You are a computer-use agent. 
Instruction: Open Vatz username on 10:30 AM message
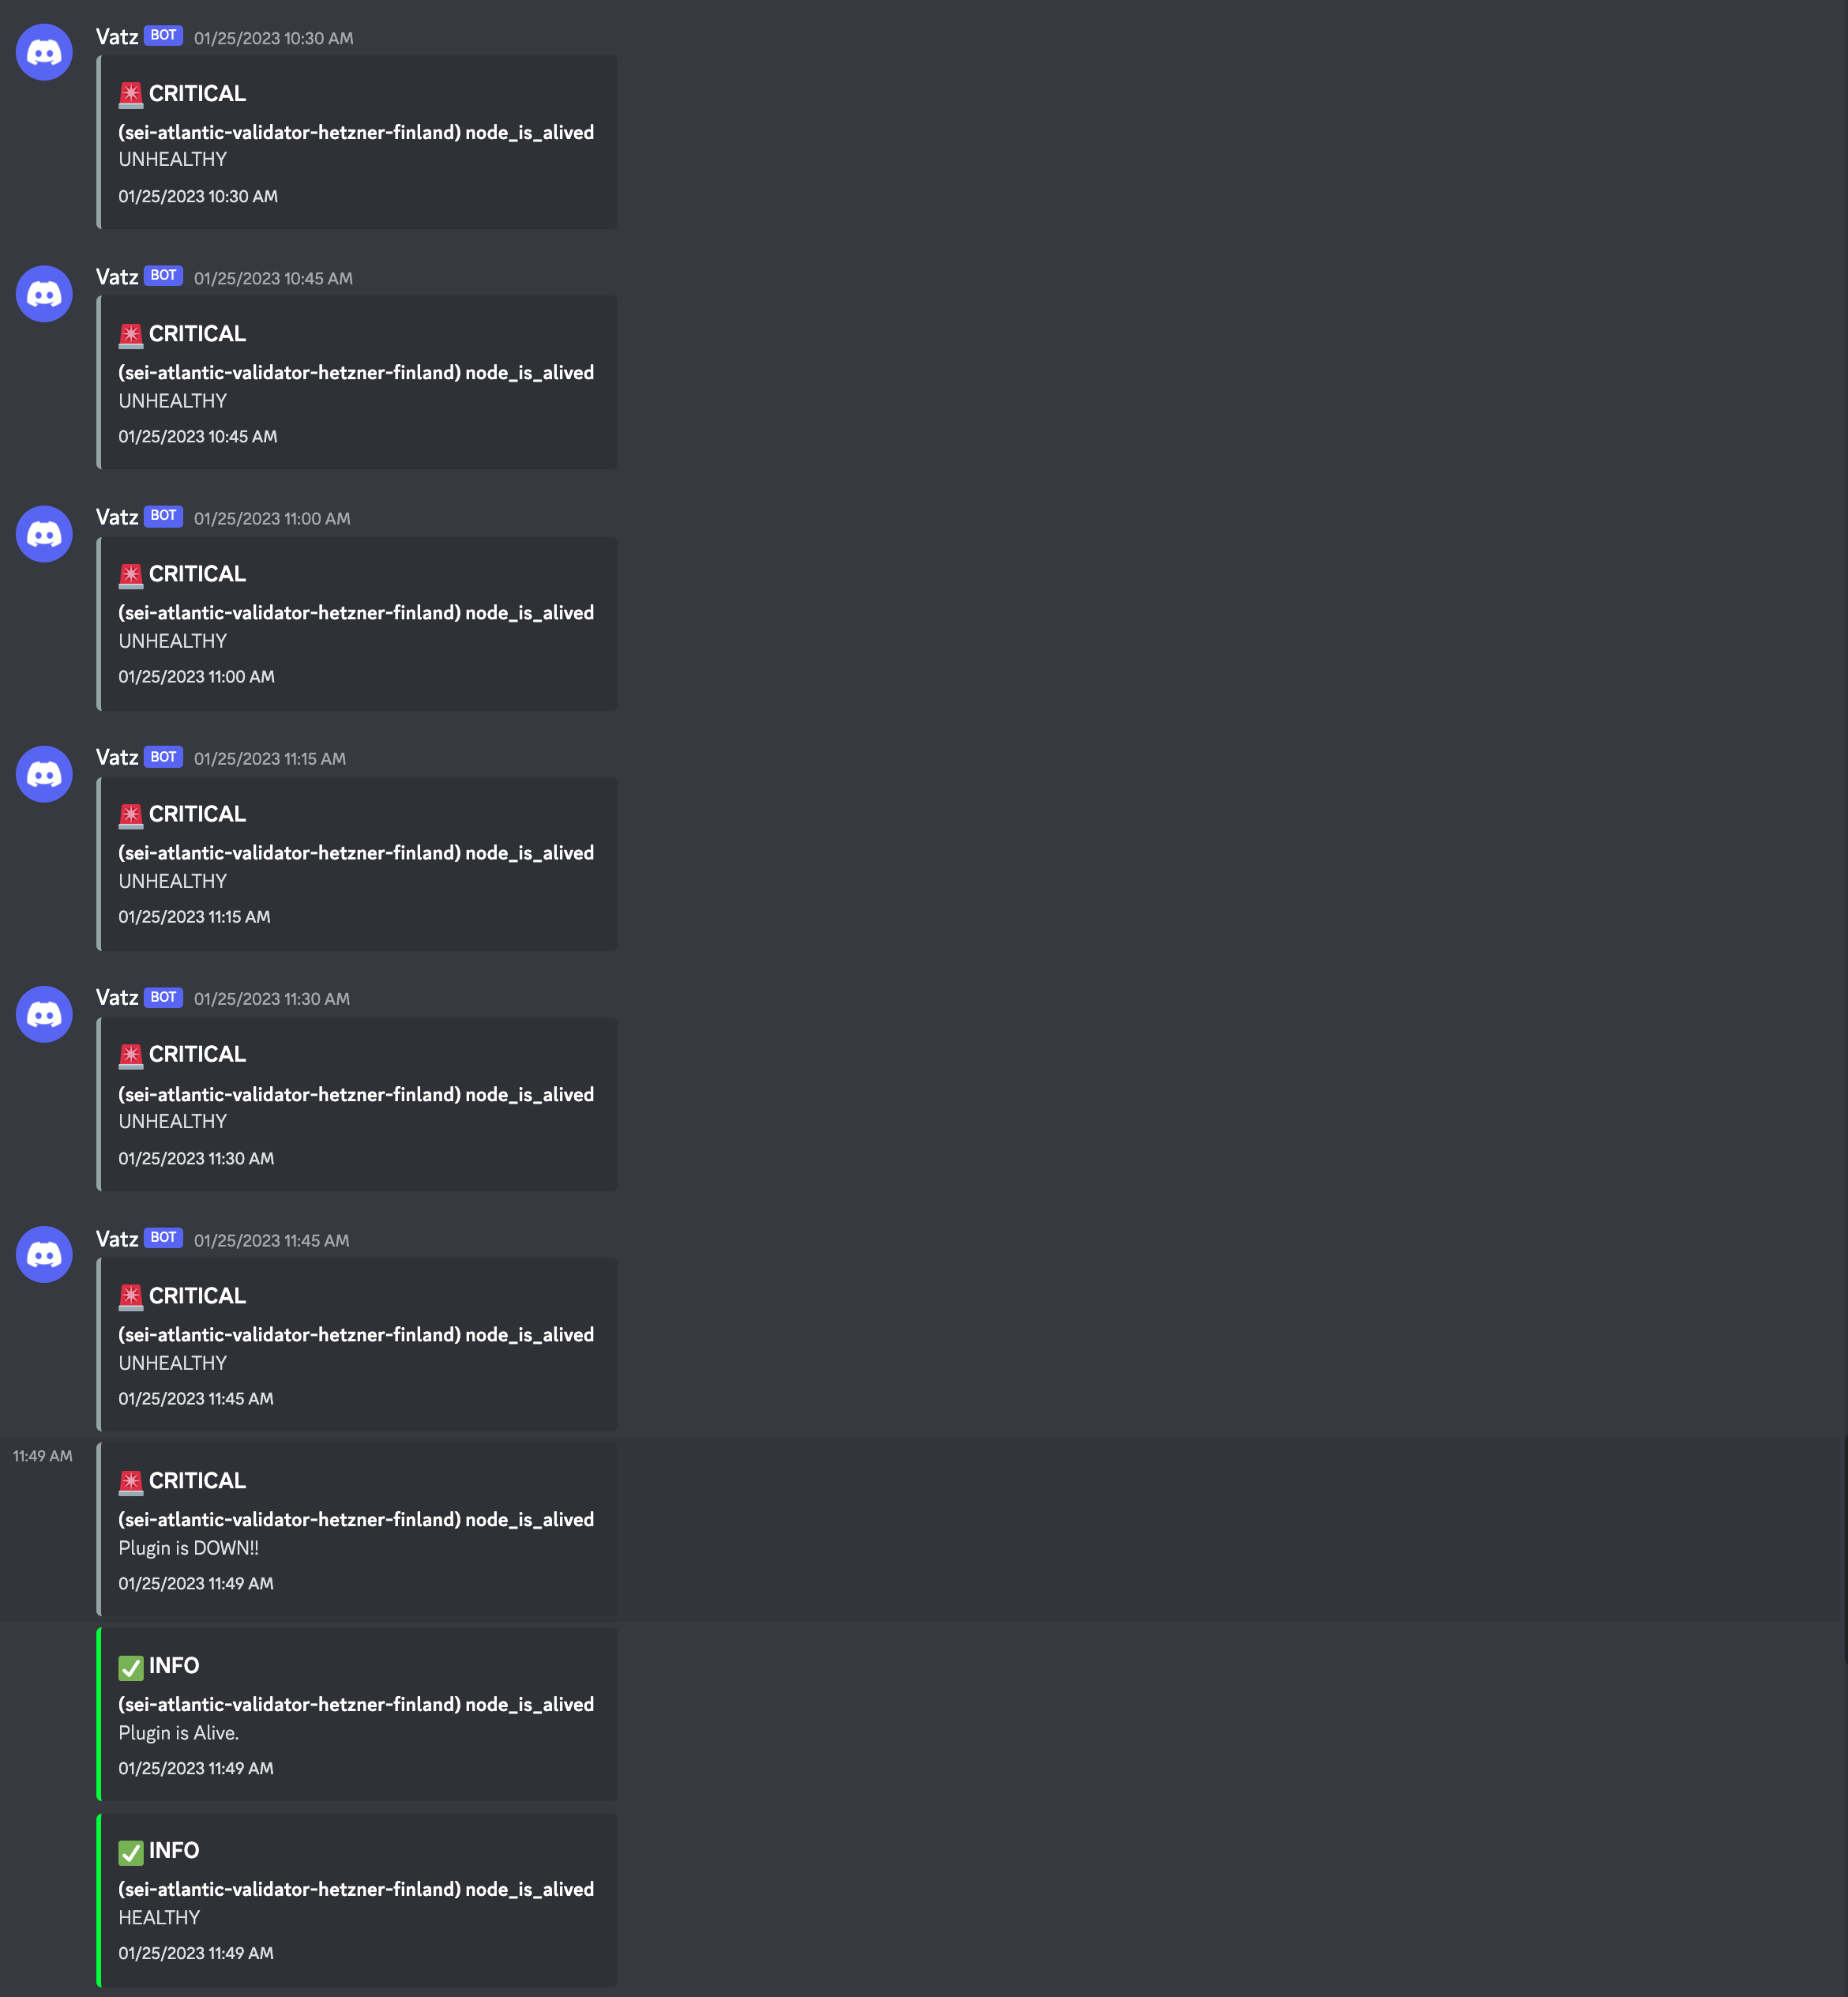tap(117, 37)
